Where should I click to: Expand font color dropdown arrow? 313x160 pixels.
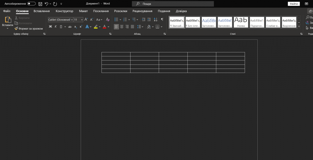[x=109, y=27]
